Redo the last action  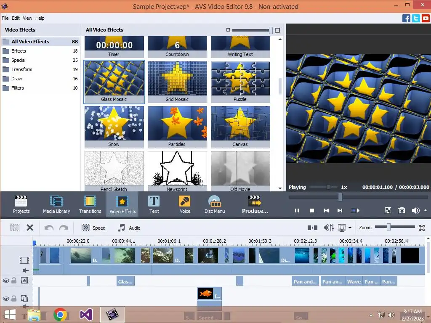tap(64, 228)
